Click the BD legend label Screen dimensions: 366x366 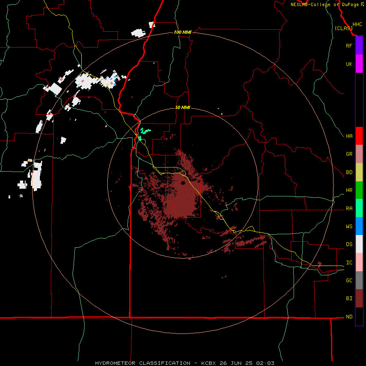349,172
